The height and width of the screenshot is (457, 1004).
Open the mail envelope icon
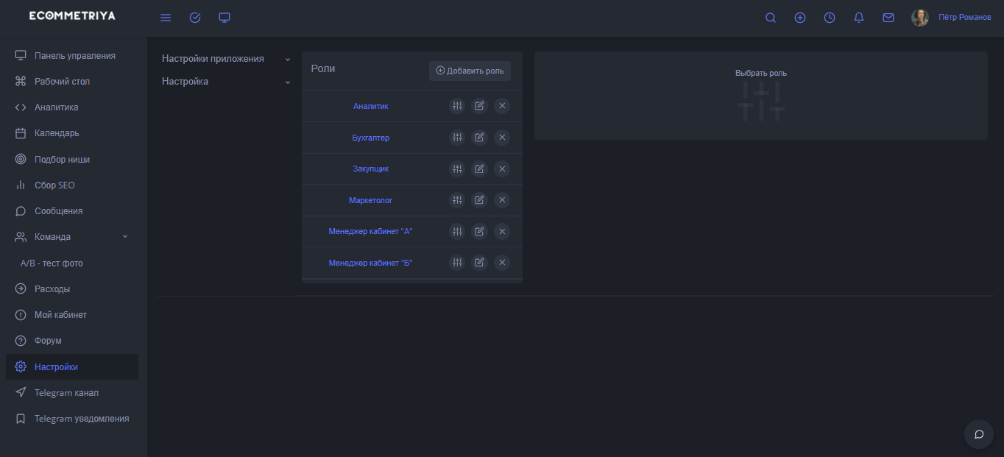(888, 18)
